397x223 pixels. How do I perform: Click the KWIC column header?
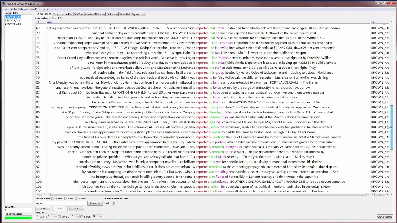(x=49, y=22)
